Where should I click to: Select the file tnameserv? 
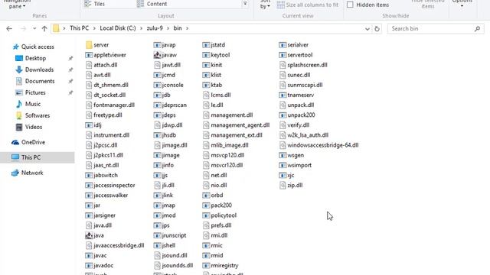(x=296, y=95)
